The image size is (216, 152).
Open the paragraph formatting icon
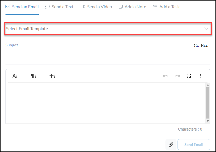tap(33, 76)
